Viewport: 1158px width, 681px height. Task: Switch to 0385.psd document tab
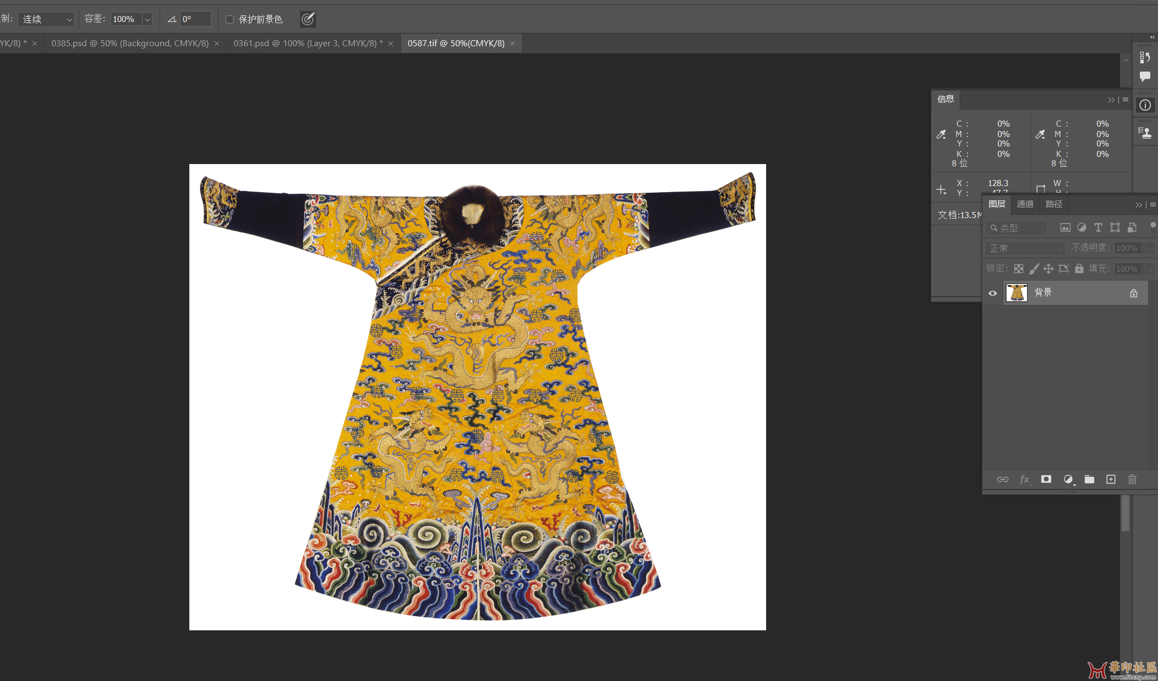coord(130,43)
